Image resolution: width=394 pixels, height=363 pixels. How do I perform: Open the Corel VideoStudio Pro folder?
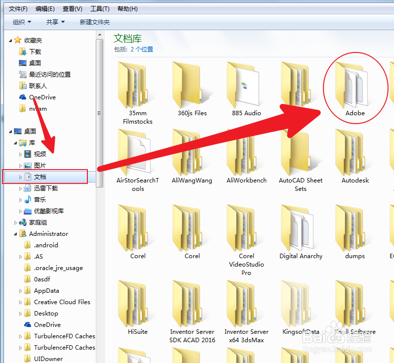[x=246, y=240]
